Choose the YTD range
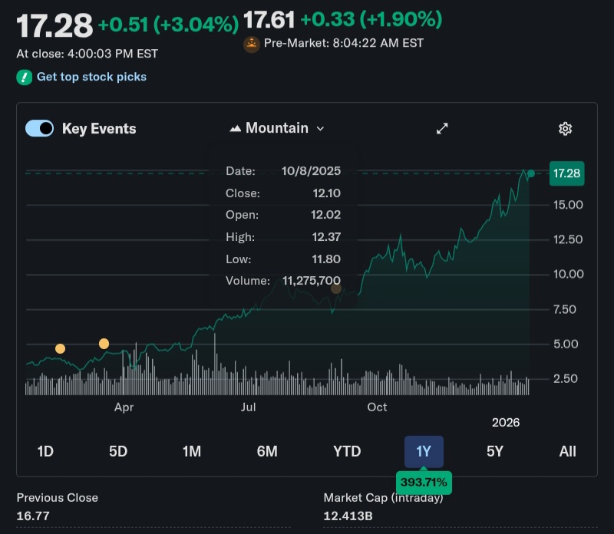 point(347,451)
